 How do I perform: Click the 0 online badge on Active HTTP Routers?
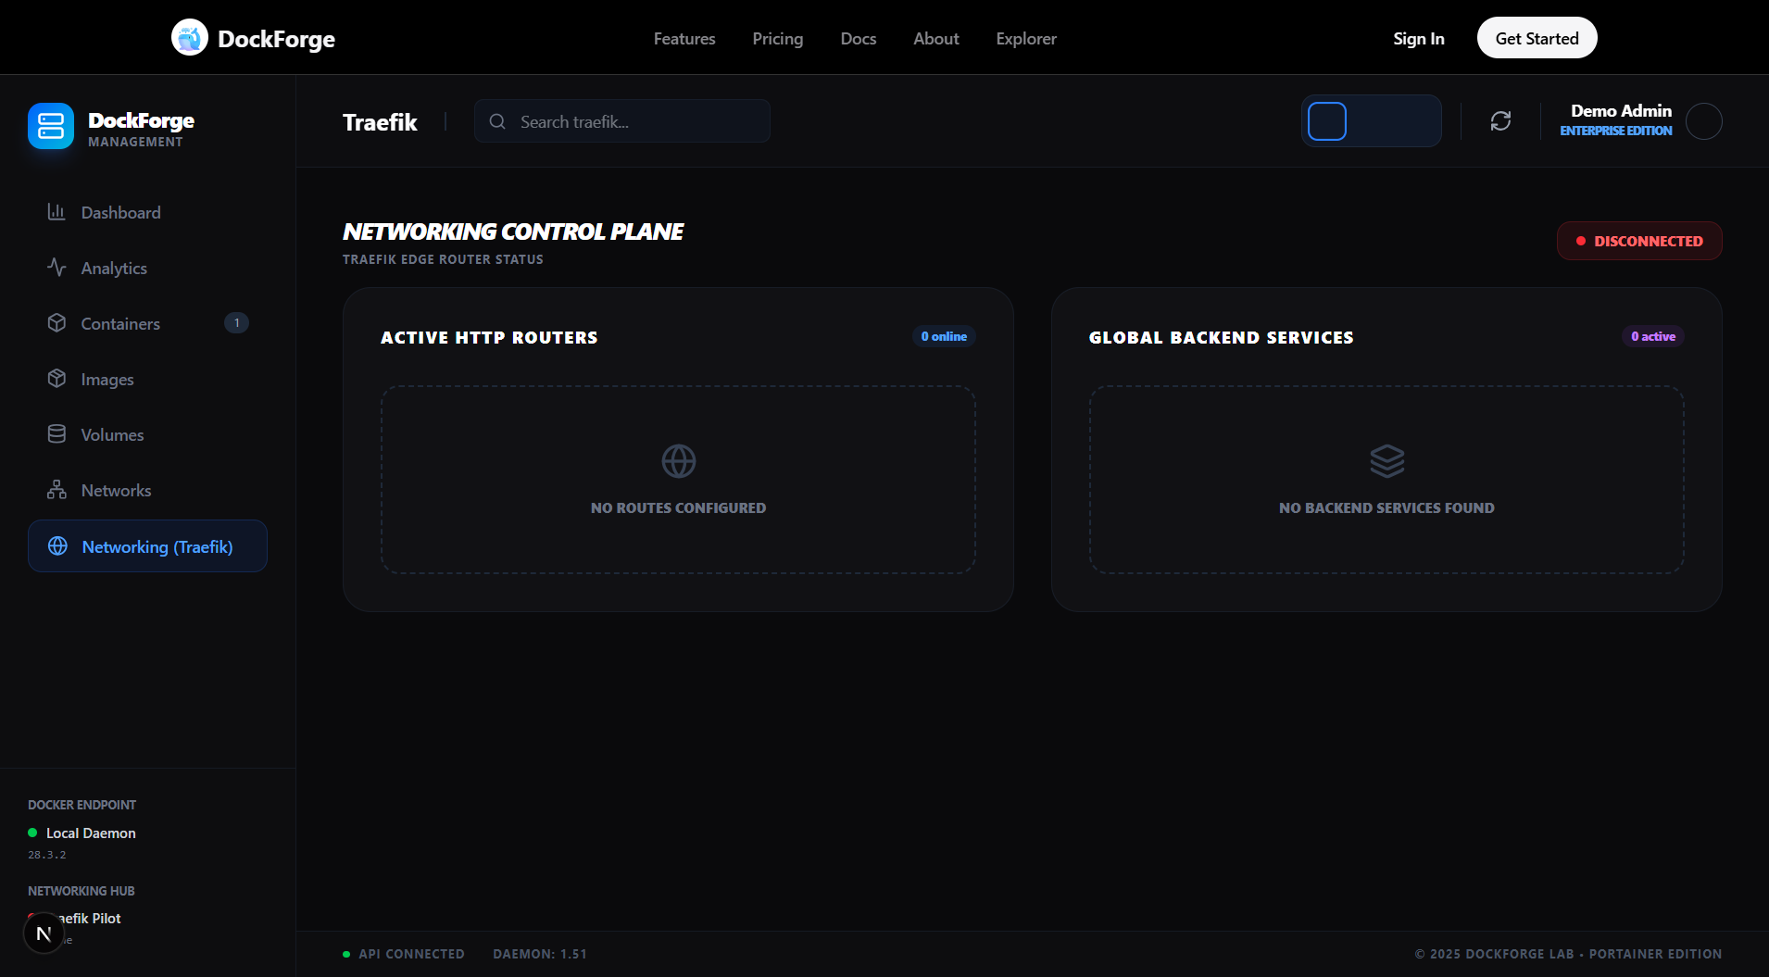click(x=944, y=336)
